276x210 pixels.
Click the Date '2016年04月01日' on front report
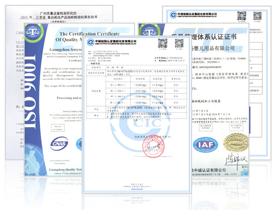pos(176,61)
